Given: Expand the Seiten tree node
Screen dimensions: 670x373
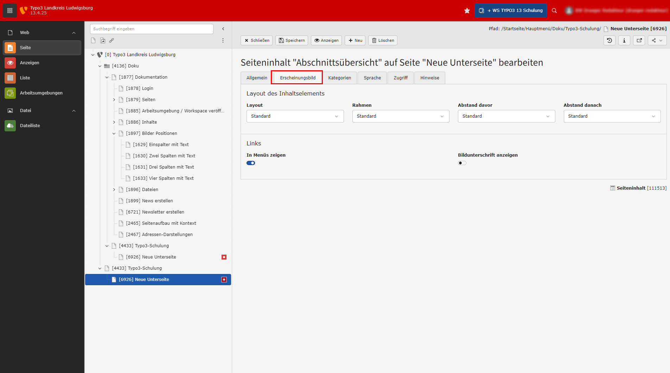Looking at the screenshot, I should pos(114,100).
